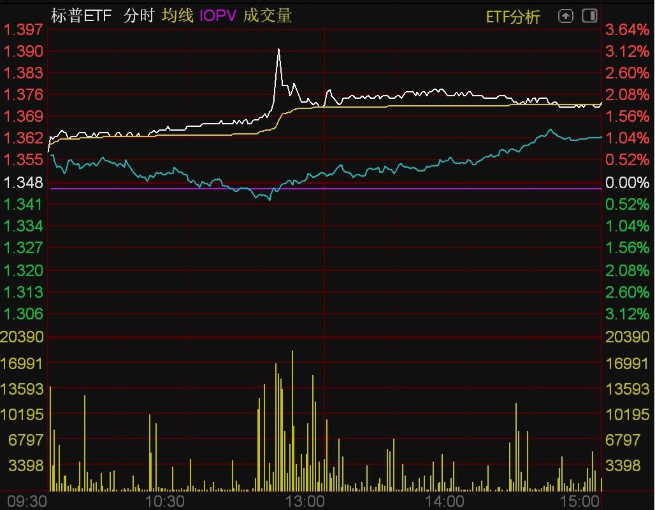Click the 14:00 time axis label
The image size is (655, 510).
pos(445,501)
